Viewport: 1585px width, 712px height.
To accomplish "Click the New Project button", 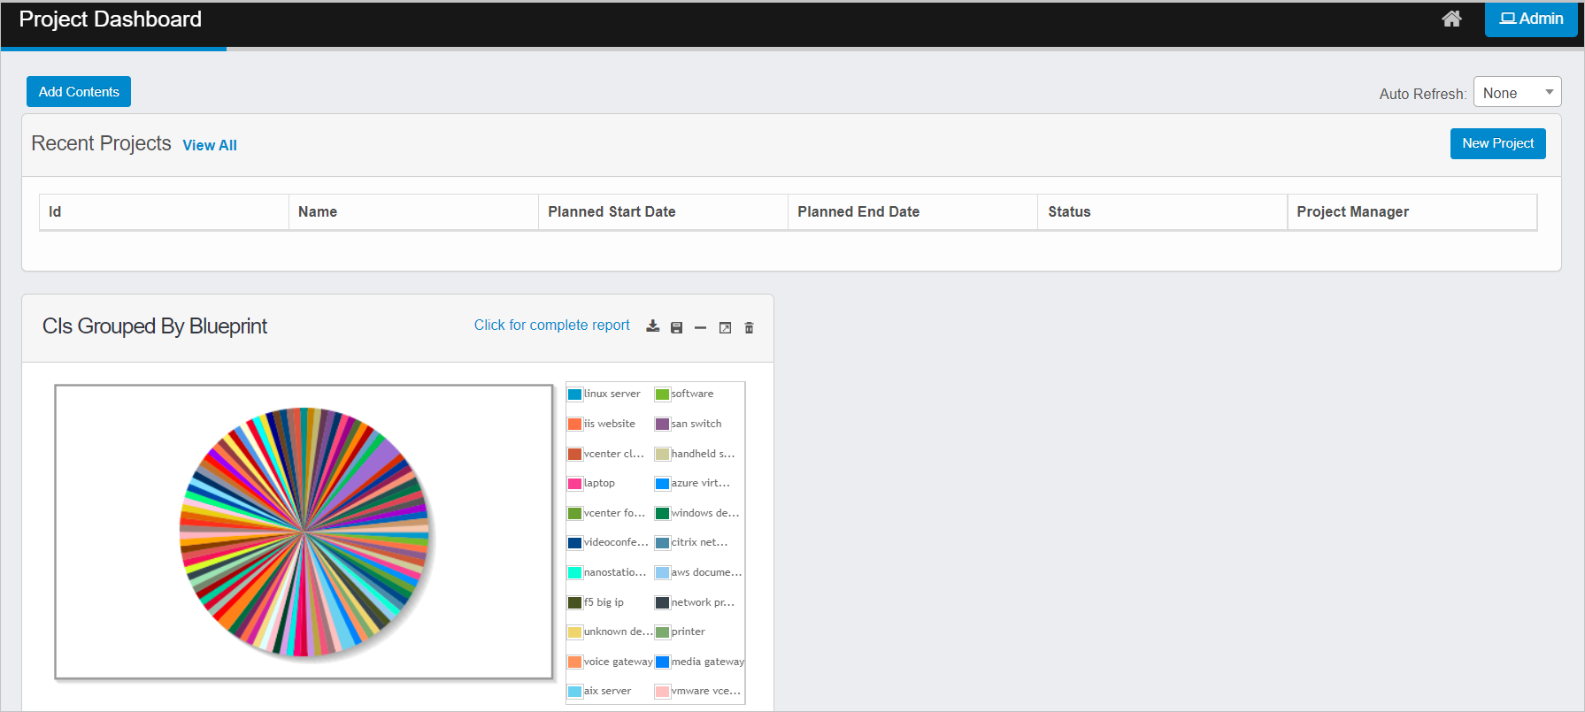I will point(1497,143).
